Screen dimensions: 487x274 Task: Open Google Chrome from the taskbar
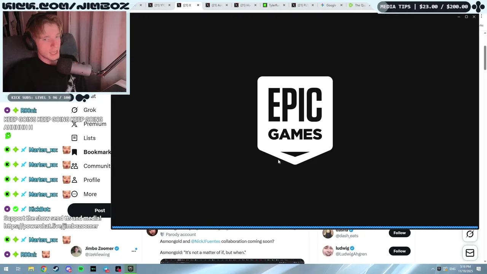[44, 269]
